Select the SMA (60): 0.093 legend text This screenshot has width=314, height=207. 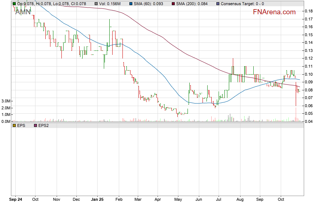(x=149, y=4)
